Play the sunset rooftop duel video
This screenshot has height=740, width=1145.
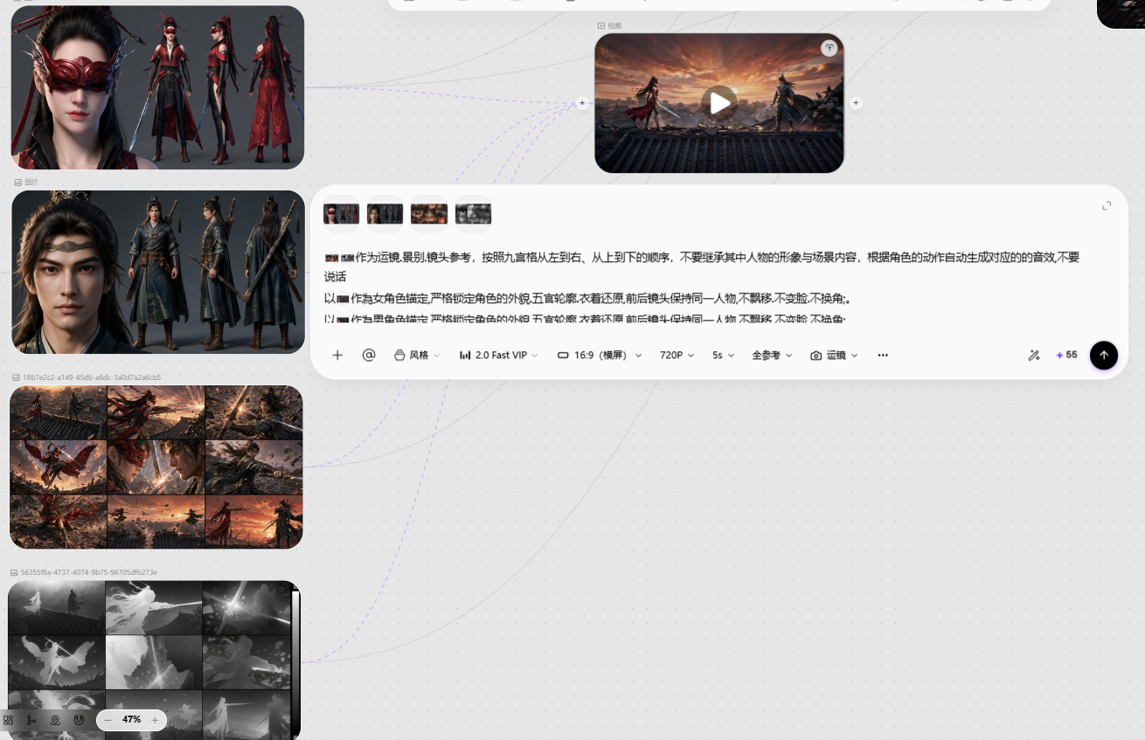click(719, 103)
